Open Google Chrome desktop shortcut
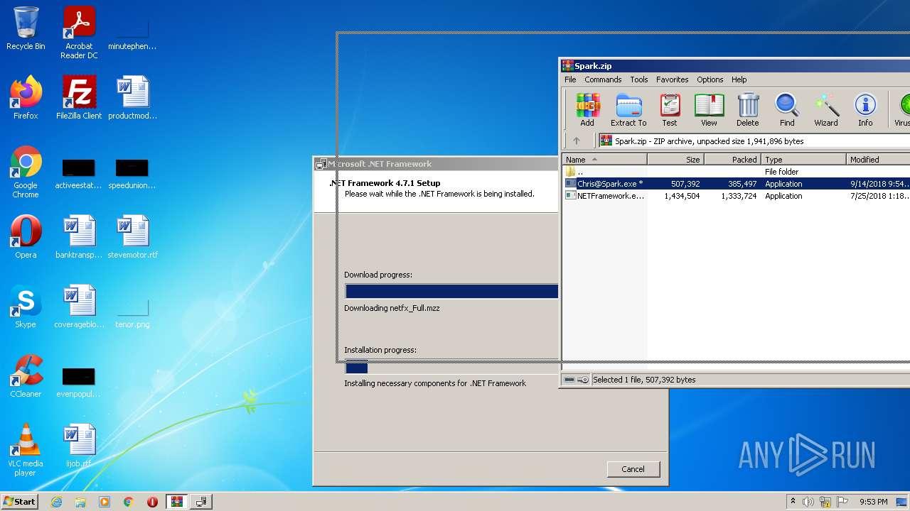 coord(26,172)
